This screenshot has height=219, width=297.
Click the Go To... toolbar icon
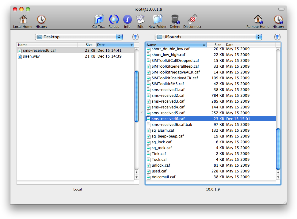click(98, 18)
